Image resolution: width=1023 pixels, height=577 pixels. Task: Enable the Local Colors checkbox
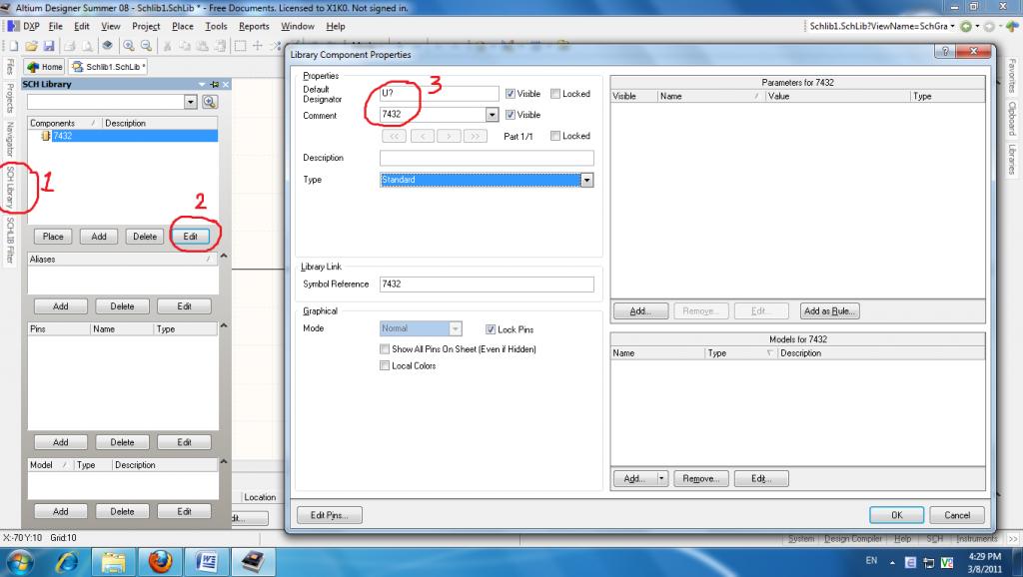coord(385,365)
